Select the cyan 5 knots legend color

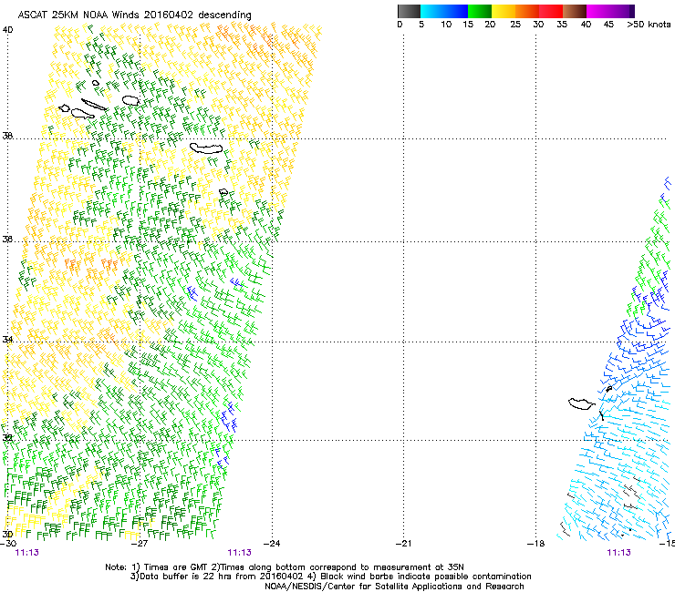click(432, 11)
